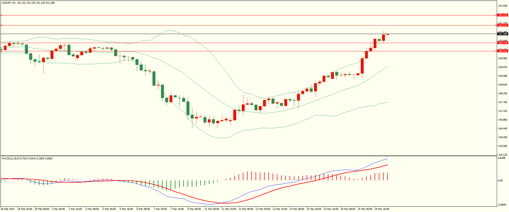Click the 11 Mar 00:00 time label
Screen dimensions: 509x212
pos(212,209)
